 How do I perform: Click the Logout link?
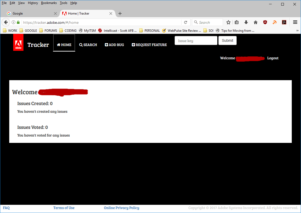pos(273,58)
